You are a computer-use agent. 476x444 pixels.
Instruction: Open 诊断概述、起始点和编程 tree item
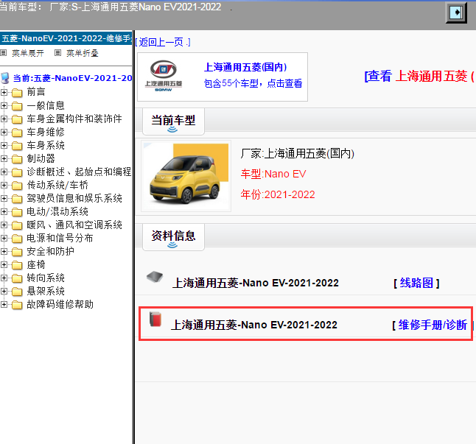point(79,172)
